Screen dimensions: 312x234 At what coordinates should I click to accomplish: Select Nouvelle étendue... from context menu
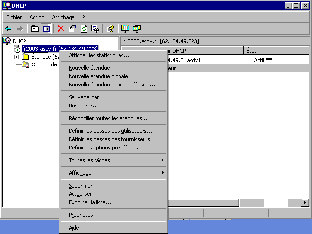[92, 68]
